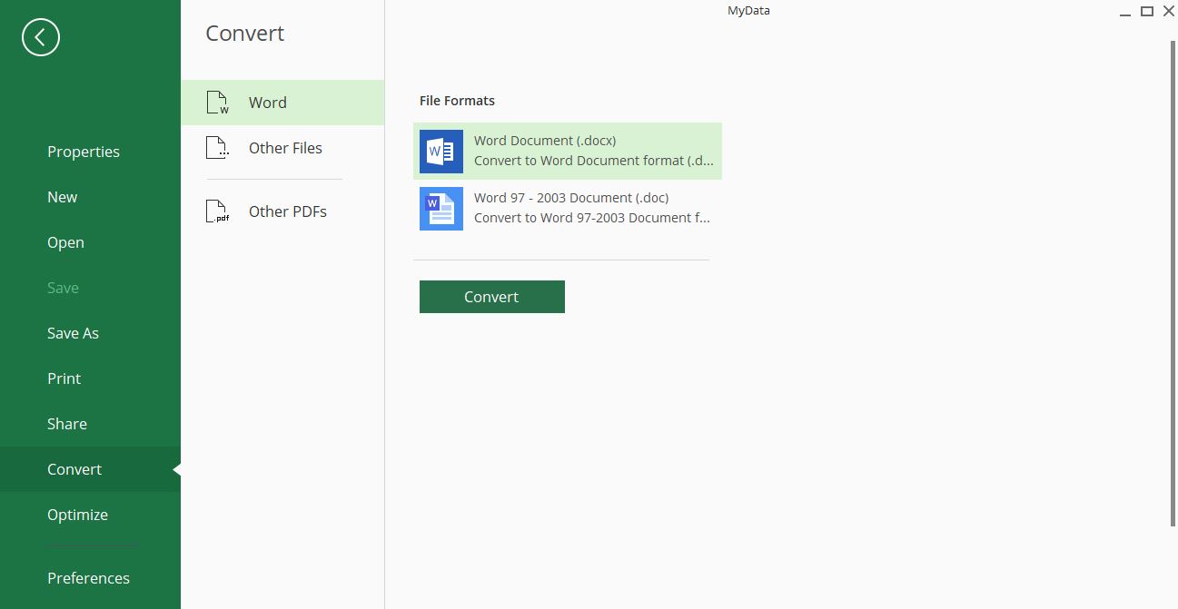Open the Properties panel
The image size is (1178, 609).
[x=84, y=152]
